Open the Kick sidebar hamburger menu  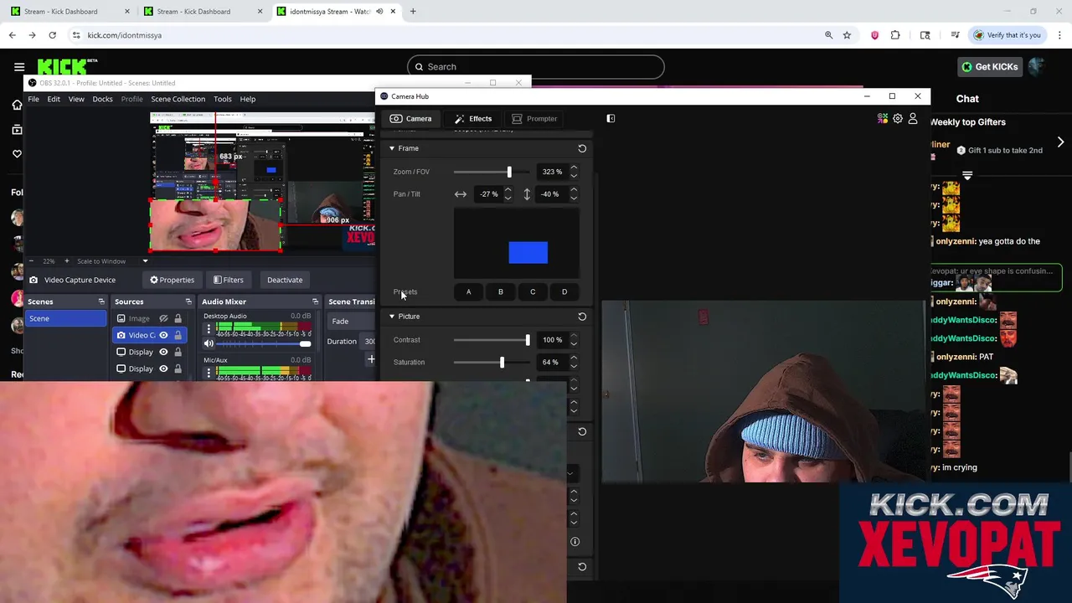(18, 66)
